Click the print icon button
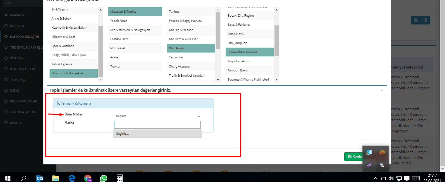Screen dimensions: 445x182 pos(416,20)
